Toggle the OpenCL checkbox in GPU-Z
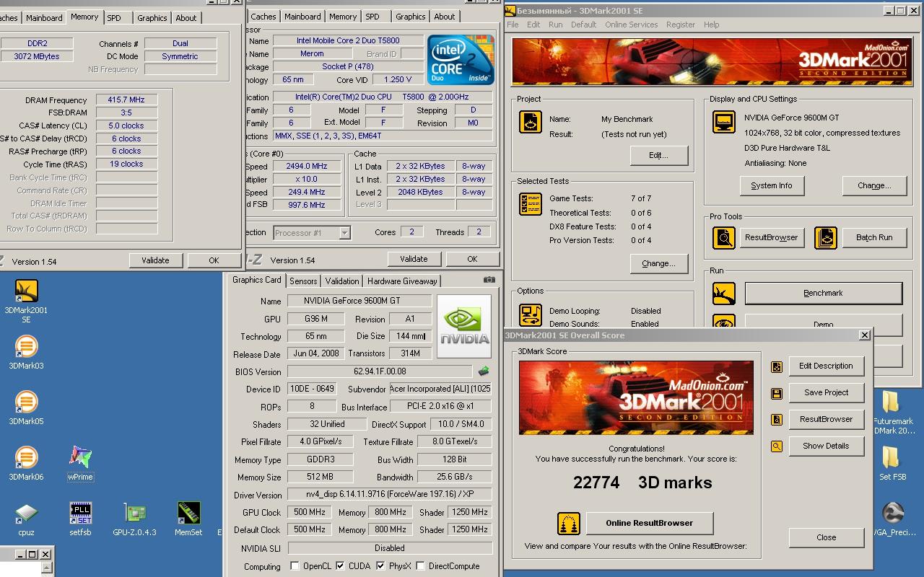This screenshot has height=577, width=924. click(x=295, y=566)
